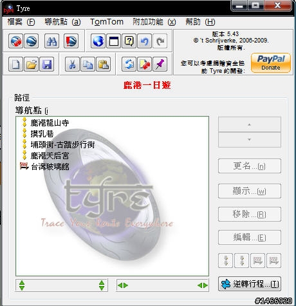Click the globe with red exclamation icon
This screenshot has height=306, width=296.
(x=71, y=41)
